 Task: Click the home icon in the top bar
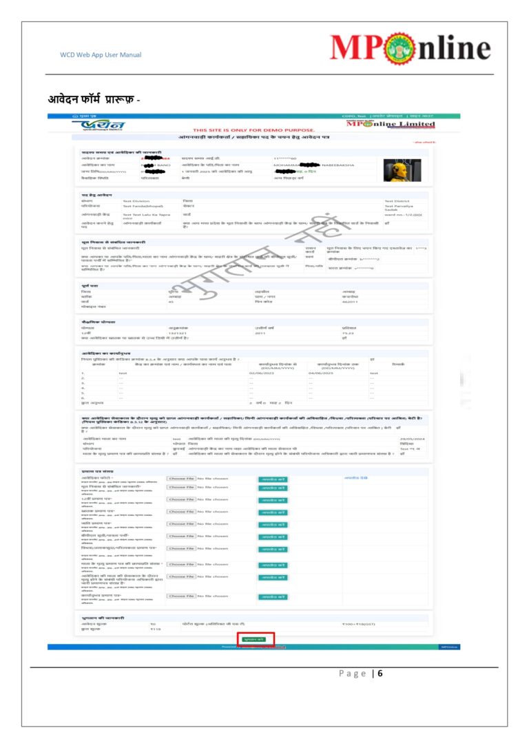coord(75,116)
